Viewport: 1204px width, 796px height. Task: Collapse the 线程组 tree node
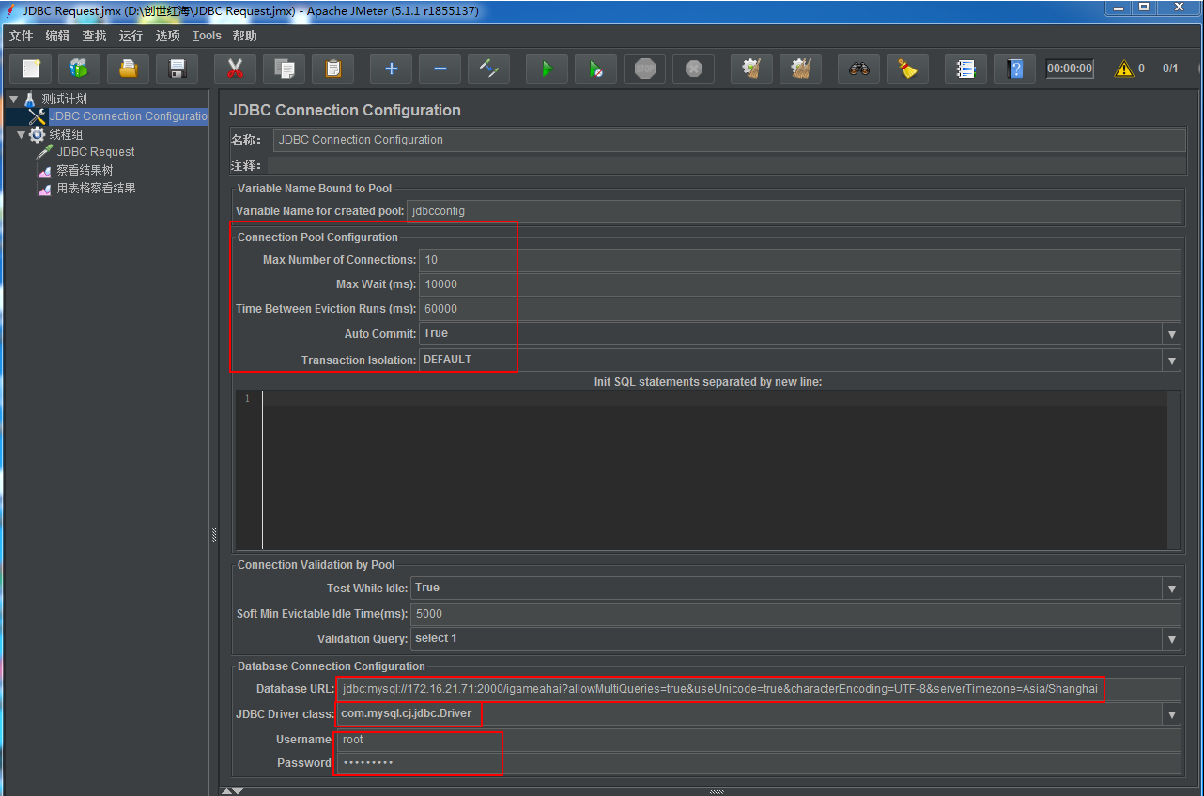[x=22, y=134]
